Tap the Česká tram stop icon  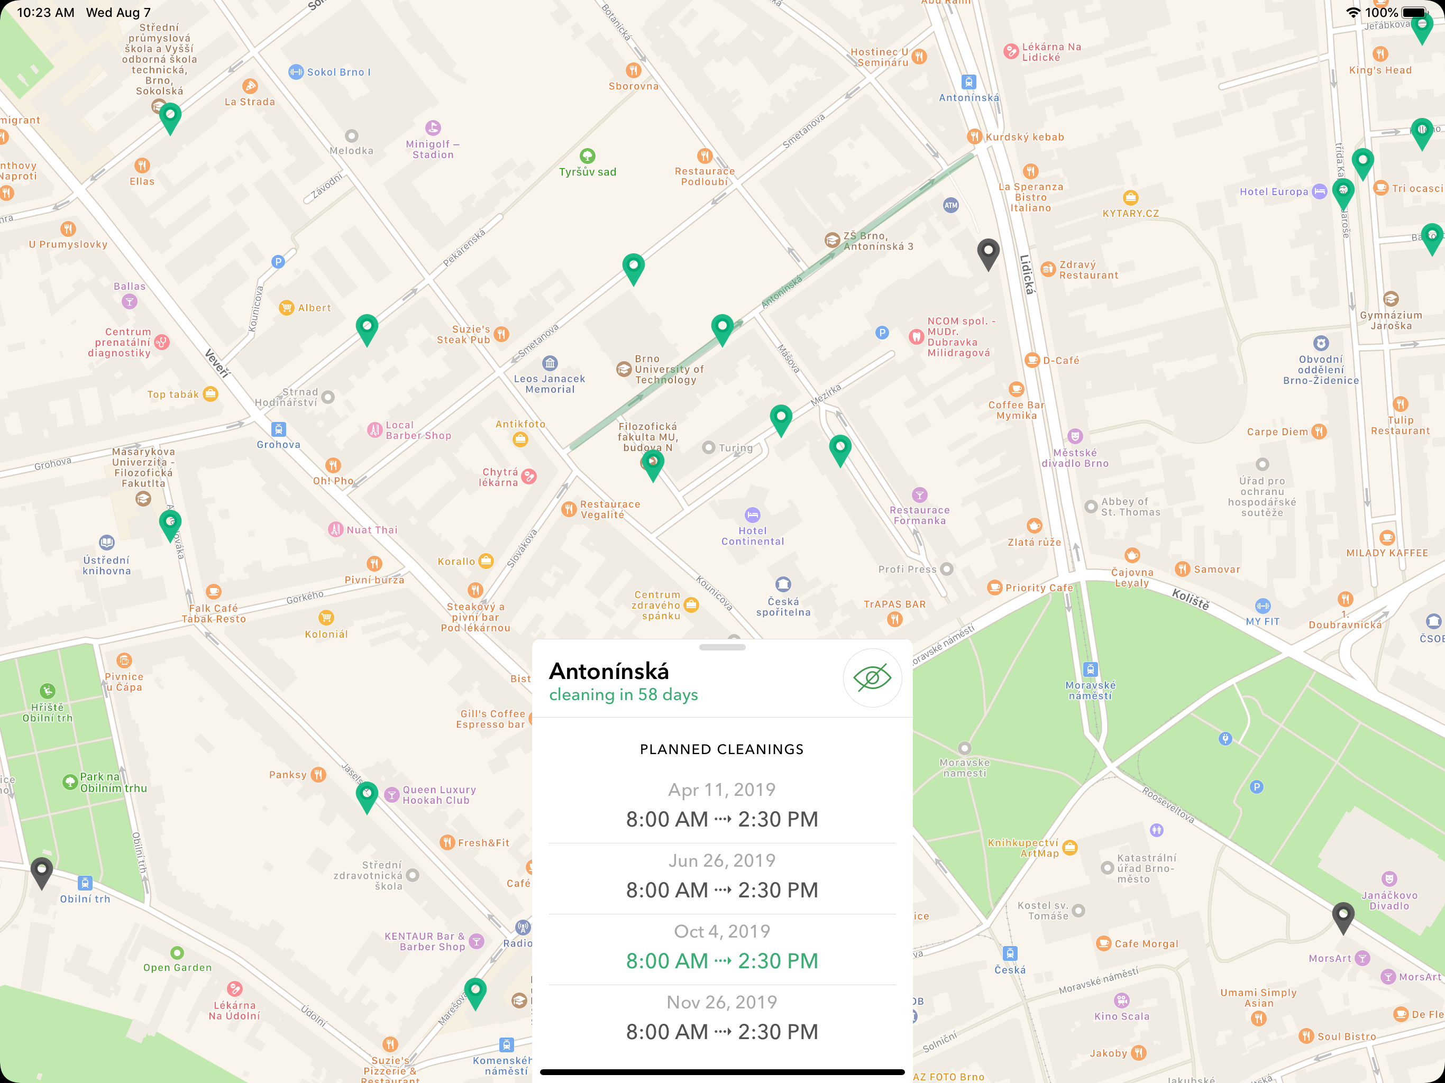(1009, 953)
